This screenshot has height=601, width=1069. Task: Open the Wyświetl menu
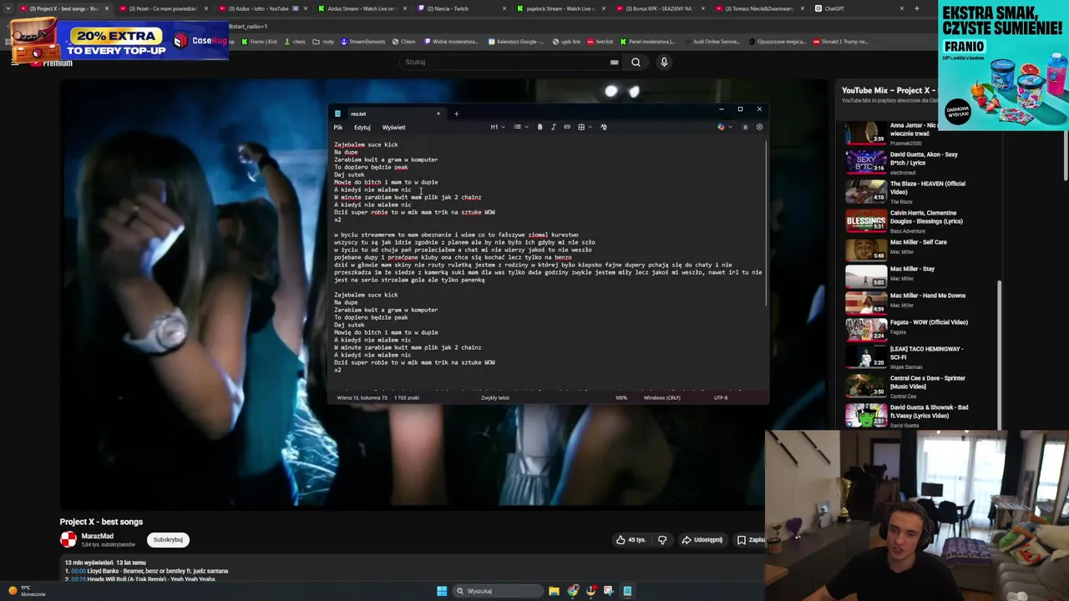(393, 128)
